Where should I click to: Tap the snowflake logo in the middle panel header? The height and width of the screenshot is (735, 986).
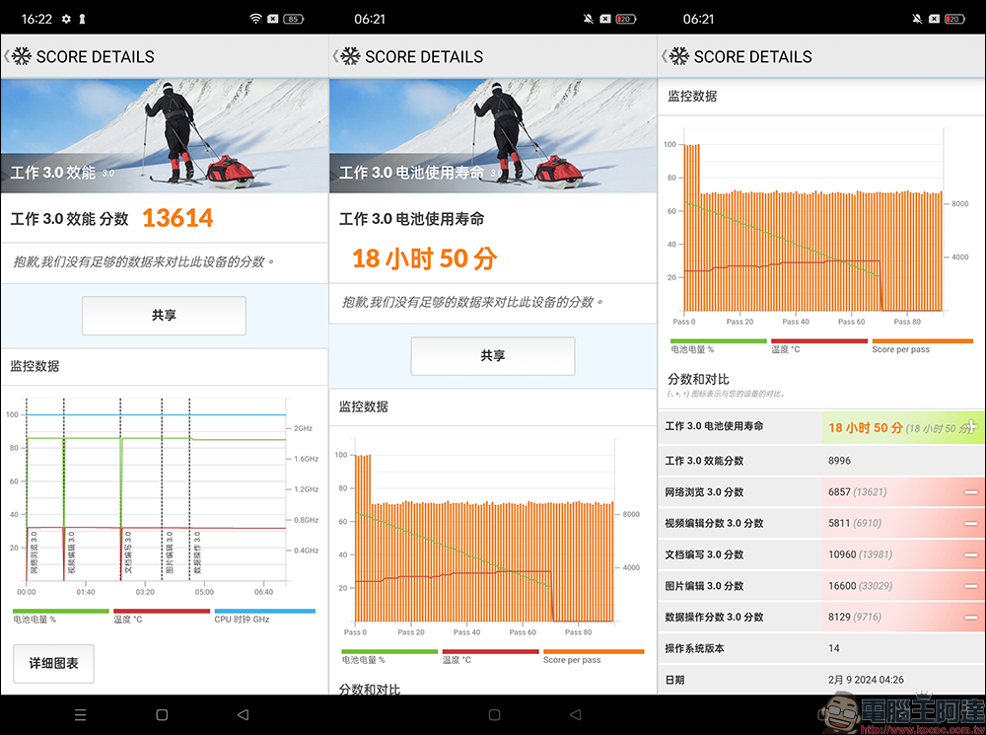pyautogui.click(x=351, y=56)
